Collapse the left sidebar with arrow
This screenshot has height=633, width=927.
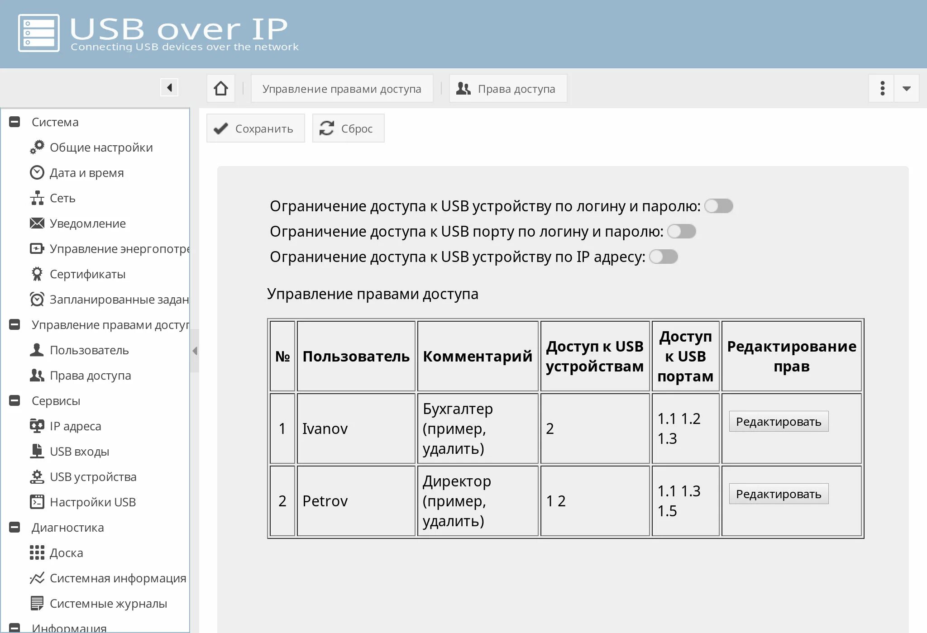point(169,87)
